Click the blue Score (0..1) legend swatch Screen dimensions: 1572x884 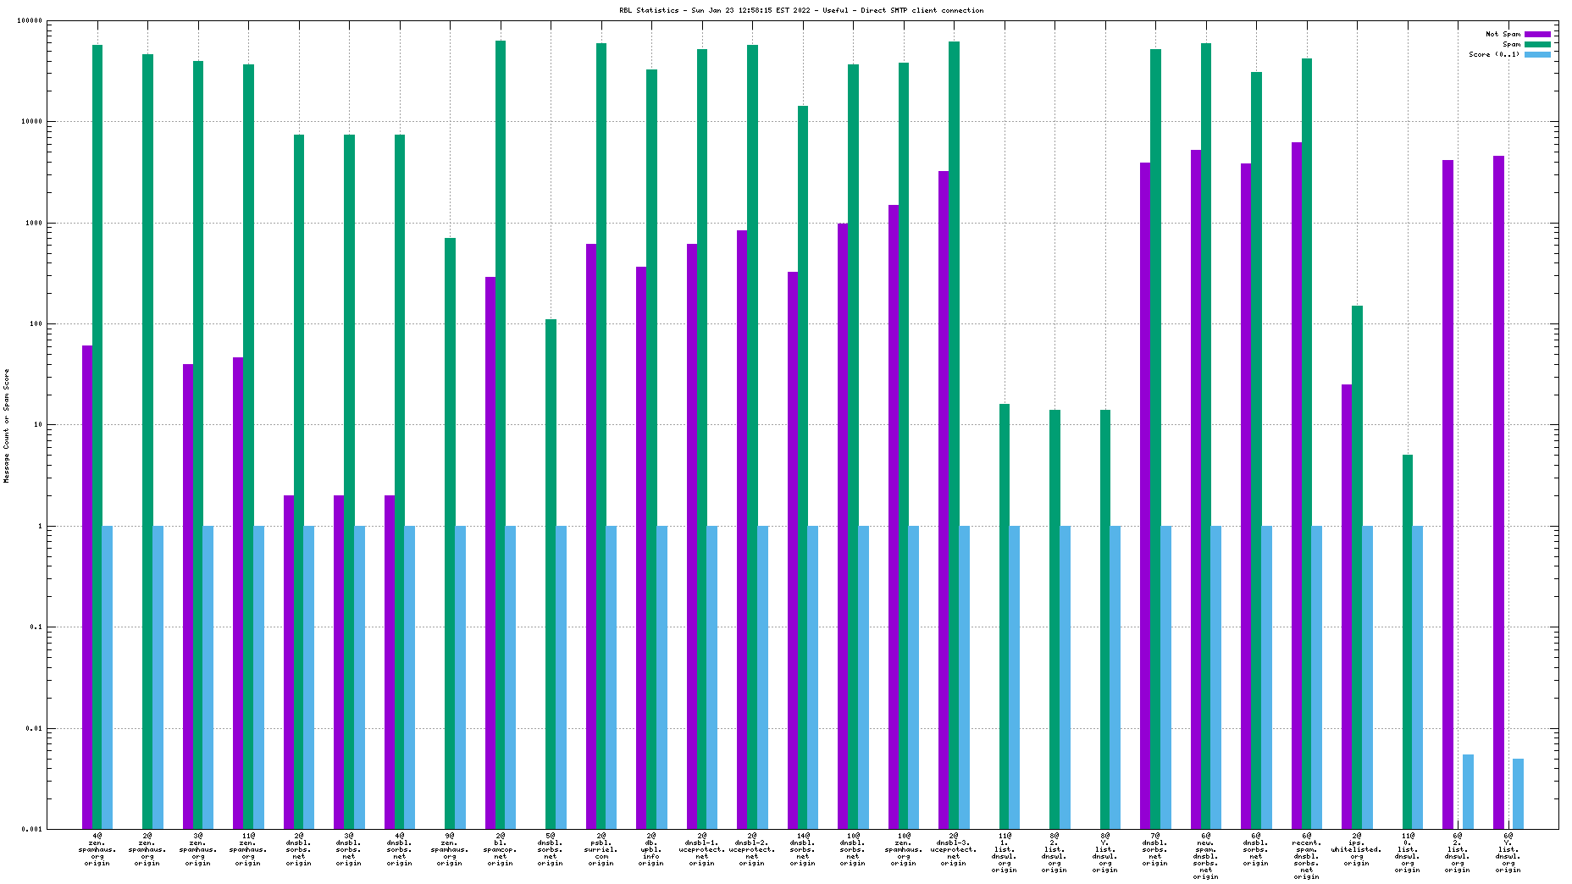pos(1537,54)
